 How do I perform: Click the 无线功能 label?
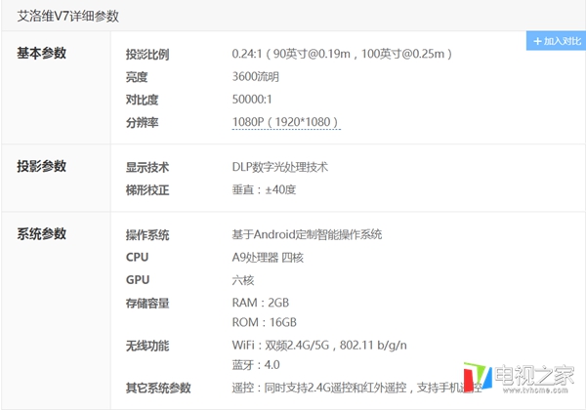coord(147,347)
